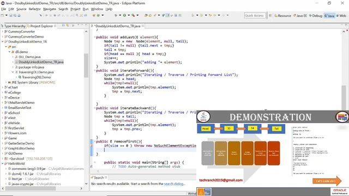
Task: Select the GraphEditorDemo project
Action: coord(21,149)
